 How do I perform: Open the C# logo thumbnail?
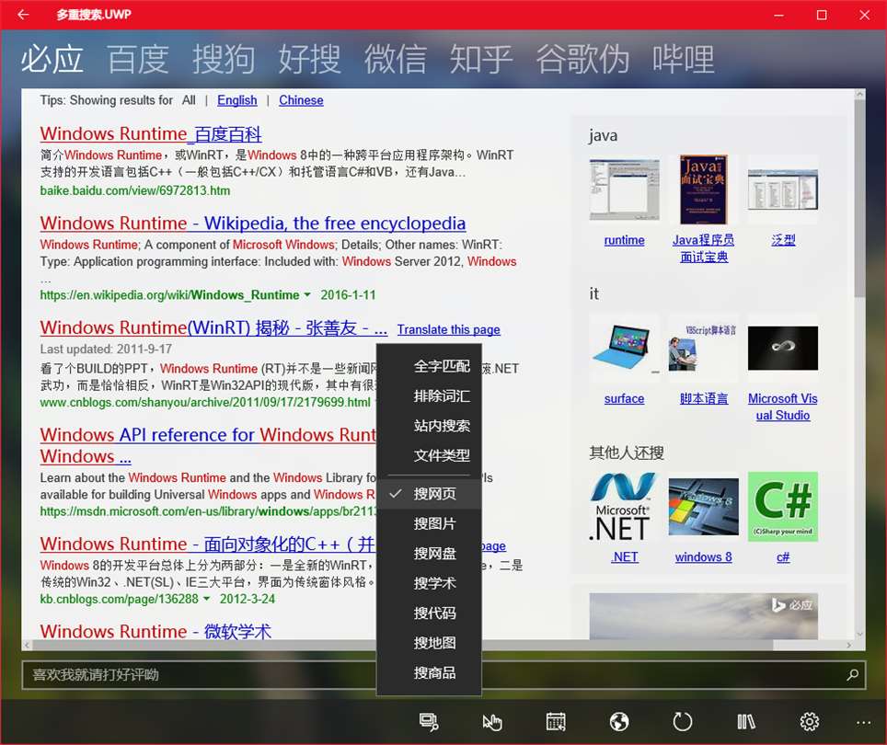[x=783, y=507]
